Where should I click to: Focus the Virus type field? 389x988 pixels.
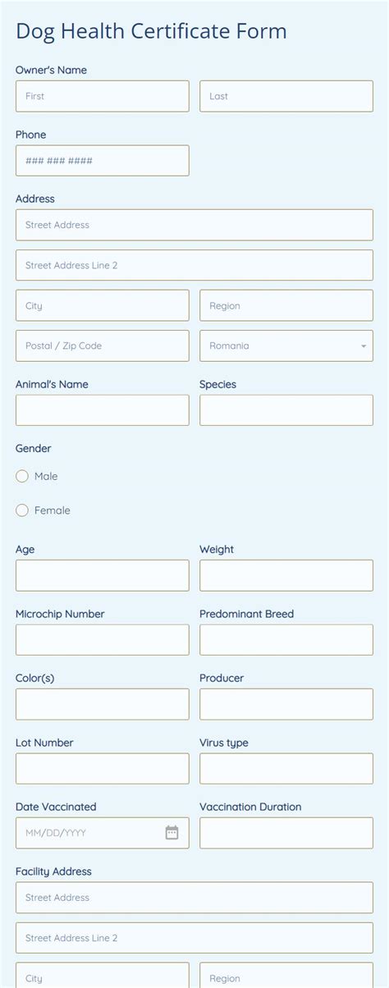[x=286, y=769]
